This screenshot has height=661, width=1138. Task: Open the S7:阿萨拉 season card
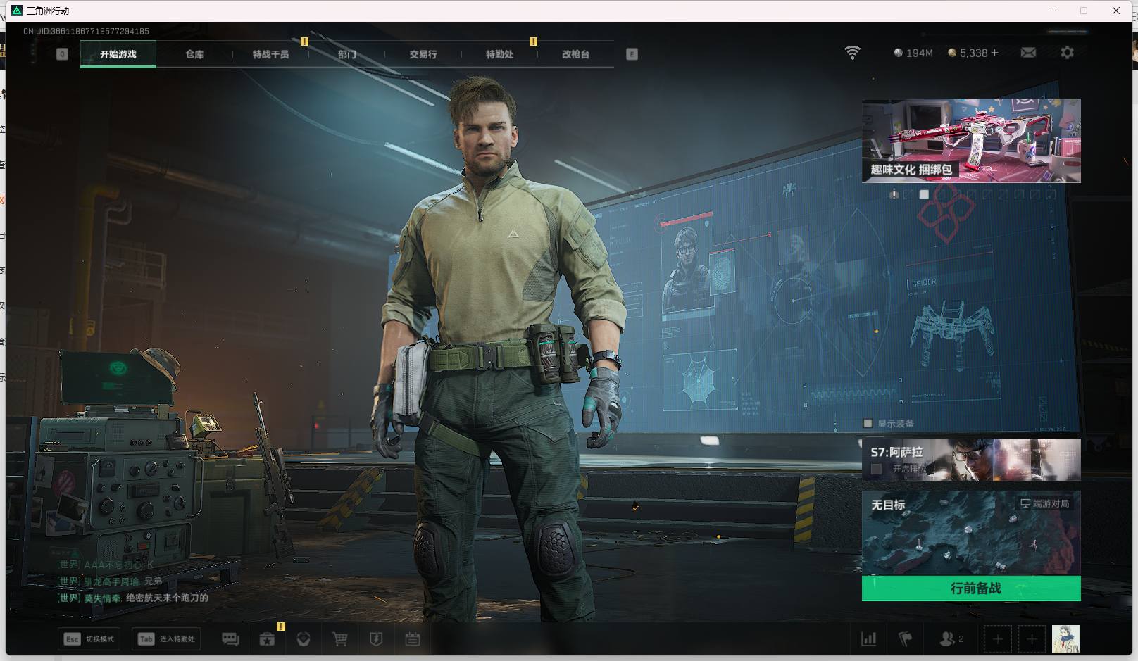click(971, 460)
